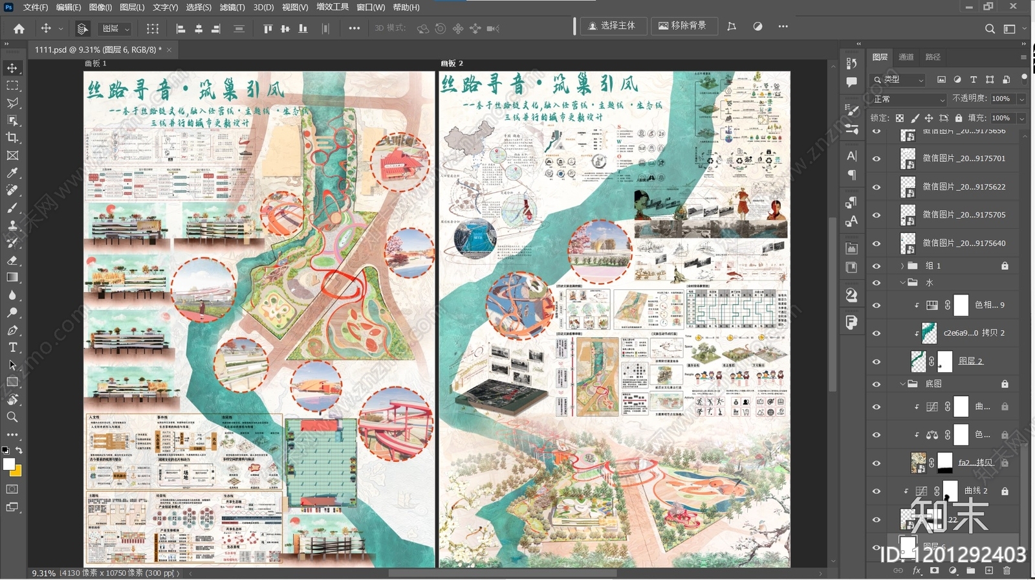Viewport: 1035px width, 580px height.
Task: Select the Rectangle shape tool
Action: 12,383
